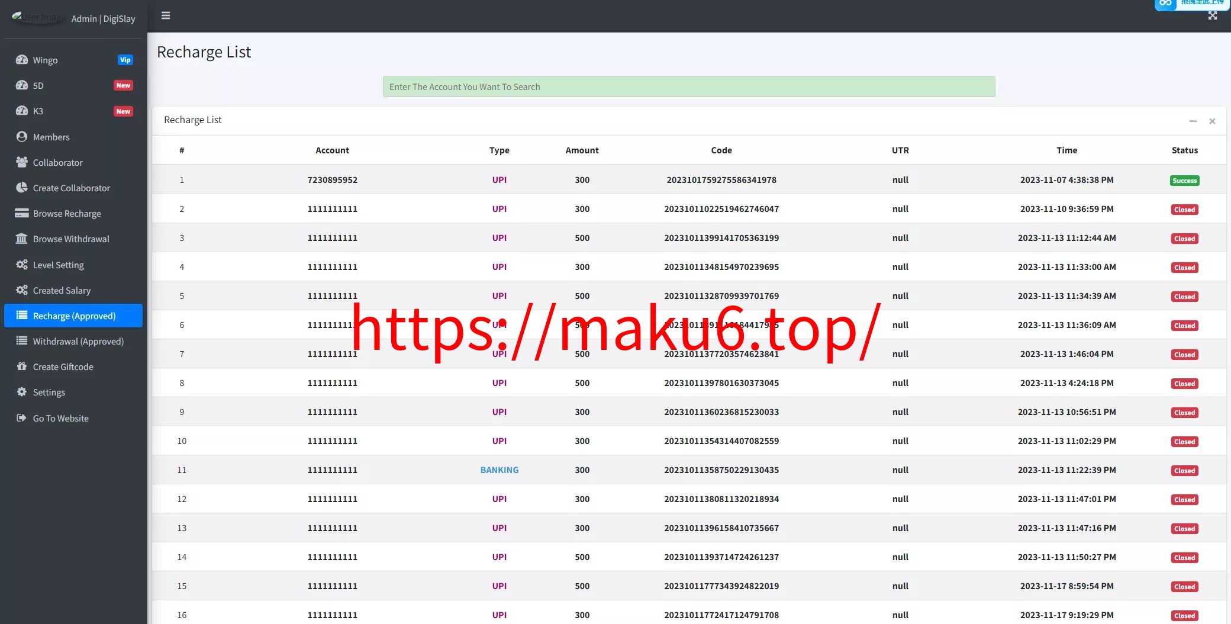The width and height of the screenshot is (1231, 624).
Task: Click code 2023101393714724261237 in row 14
Action: pyautogui.click(x=721, y=557)
